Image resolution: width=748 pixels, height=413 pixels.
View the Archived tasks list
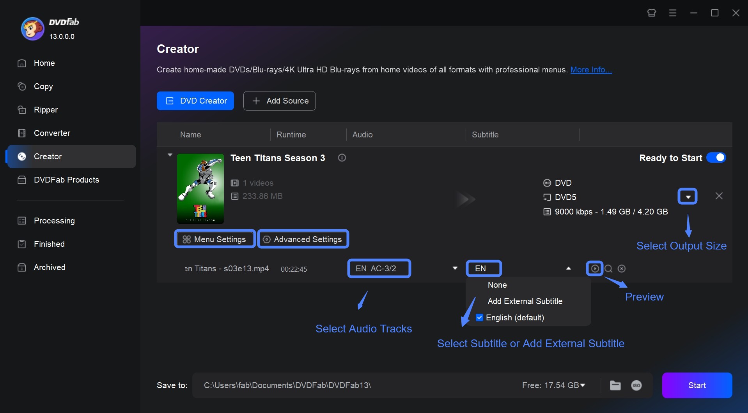tap(50, 267)
